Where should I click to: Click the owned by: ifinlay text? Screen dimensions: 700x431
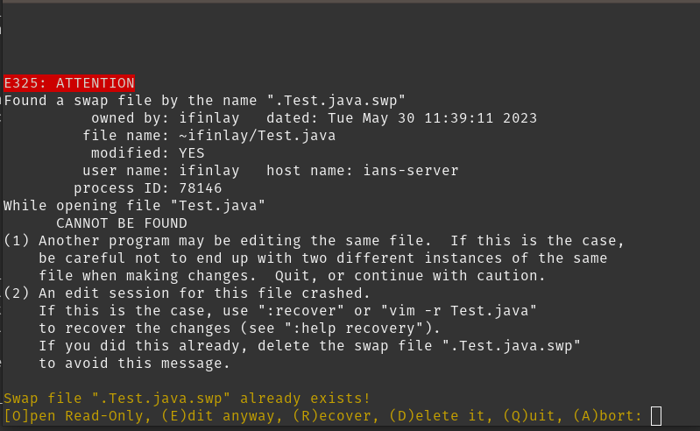(x=166, y=118)
